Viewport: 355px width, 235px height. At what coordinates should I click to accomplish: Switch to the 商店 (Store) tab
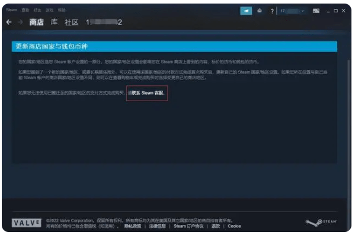[37, 22]
